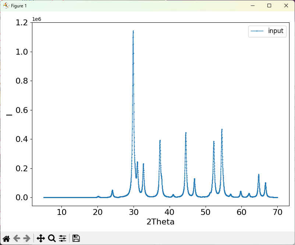
Task: Save the figure to file
Action: [x=76, y=238]
